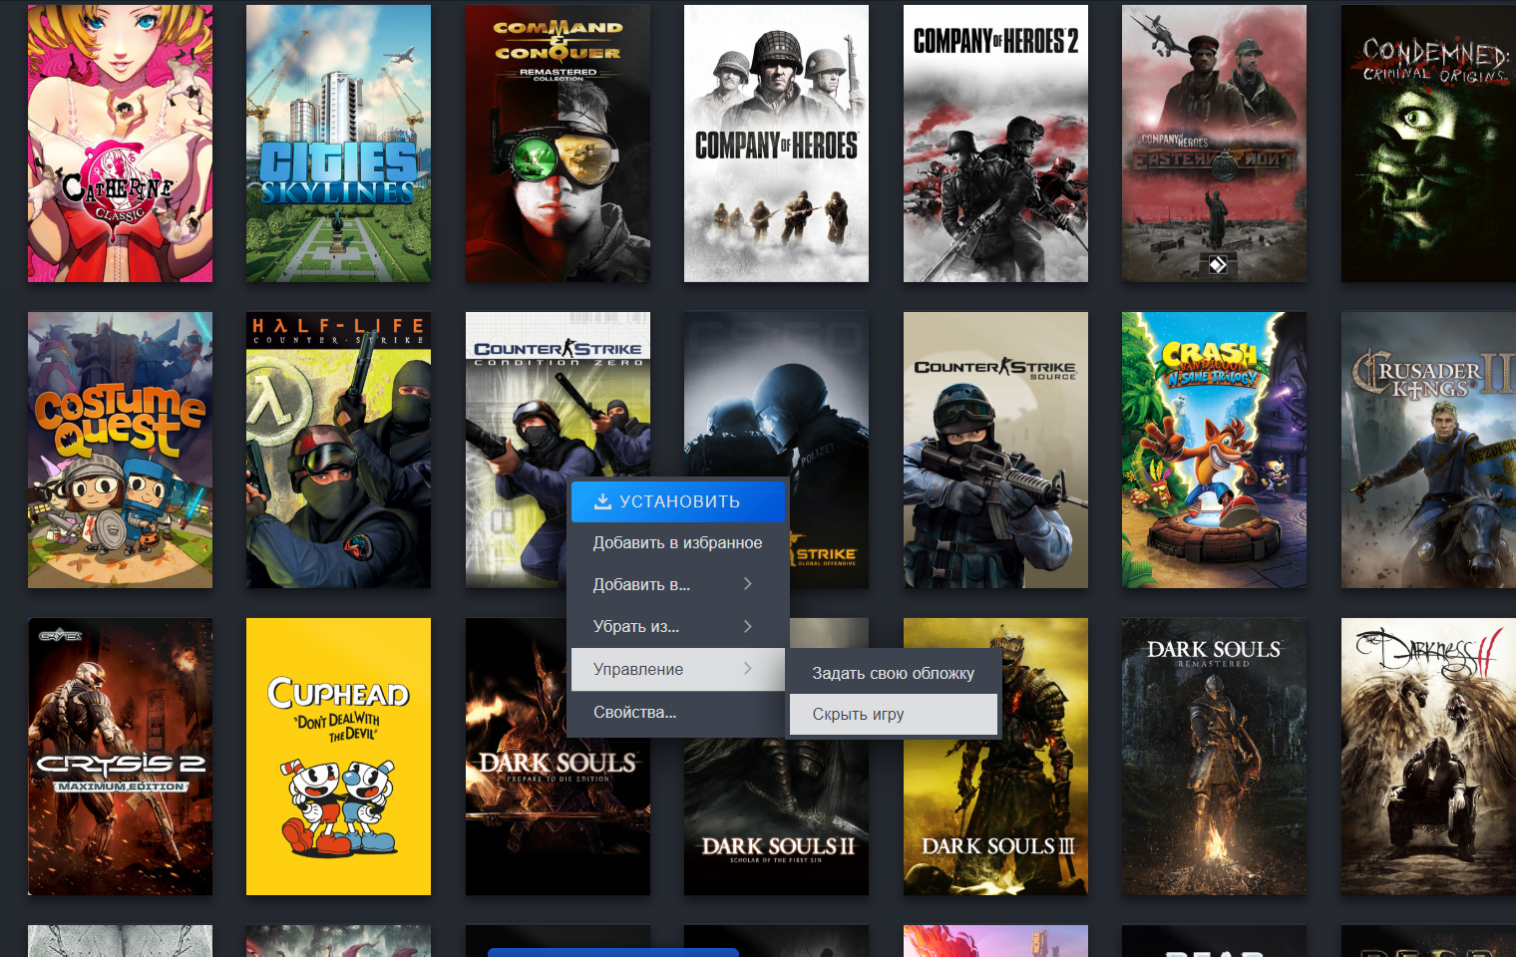This screenshot has width=1516, height=957.
Task: Open the Добавить в… submenu entry
Action: [678, 585]
